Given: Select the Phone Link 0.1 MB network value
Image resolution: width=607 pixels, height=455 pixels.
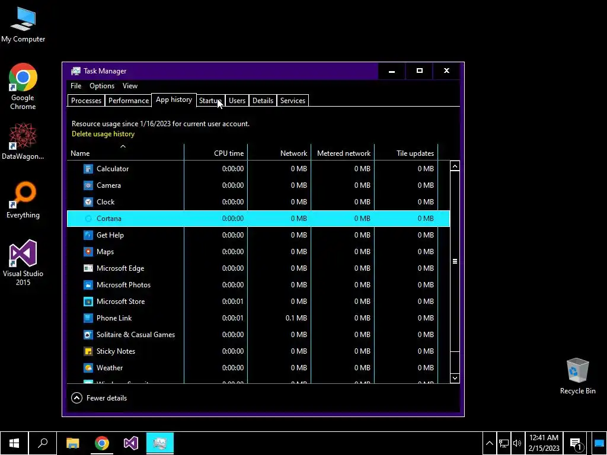Looking at the screenshot, I should tap(296, 318).
